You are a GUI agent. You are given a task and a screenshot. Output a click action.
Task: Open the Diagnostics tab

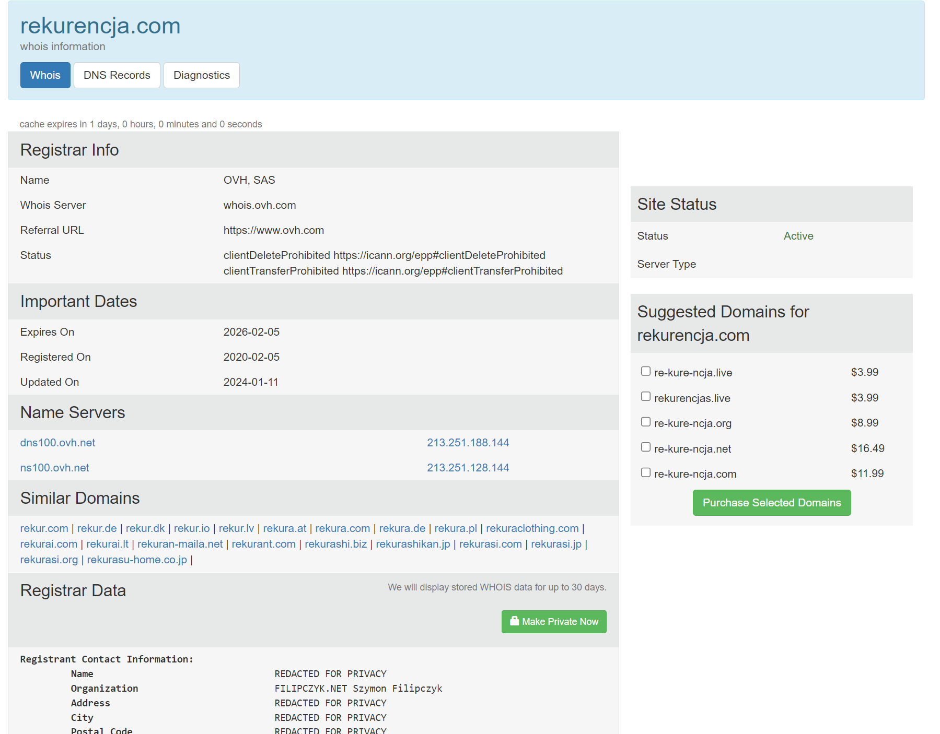202,75
